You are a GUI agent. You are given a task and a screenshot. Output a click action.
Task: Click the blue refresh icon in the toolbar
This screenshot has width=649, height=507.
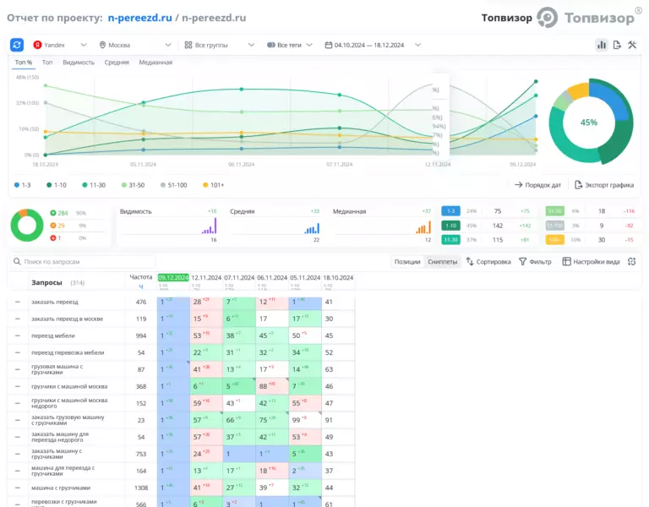point(17,45)
